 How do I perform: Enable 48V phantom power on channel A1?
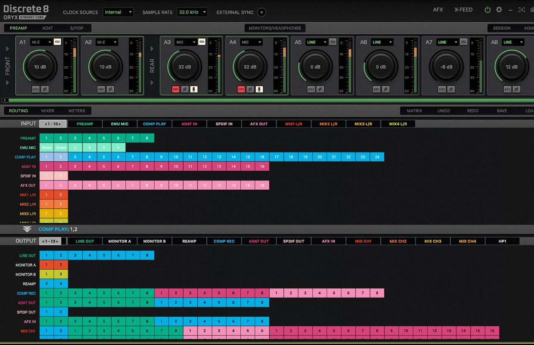[36, 89]
